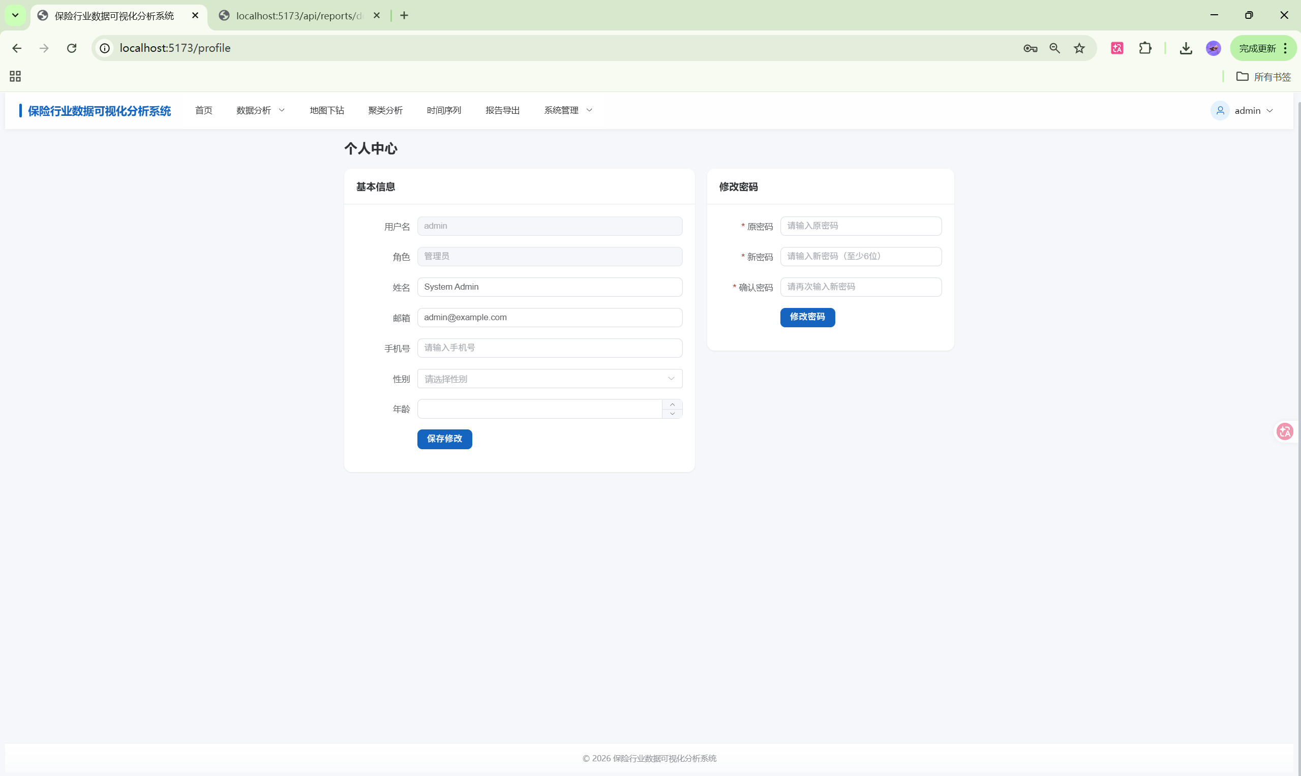Open the browser extensions puzzle icon
The width and height of the screenshot is (1301, 776).
[x=1144, y=48]
